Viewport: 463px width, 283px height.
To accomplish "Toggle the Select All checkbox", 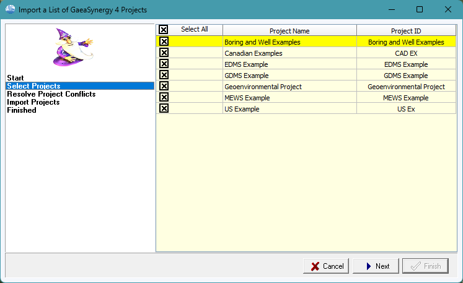I will [x=163, y=30].
